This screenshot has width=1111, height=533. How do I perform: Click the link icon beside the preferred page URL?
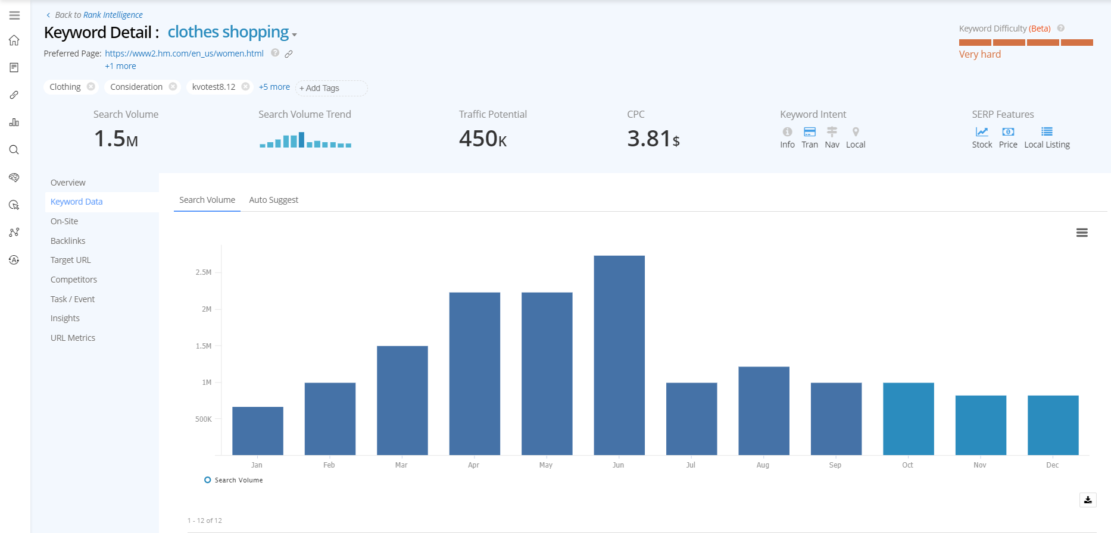click(289, 54)
